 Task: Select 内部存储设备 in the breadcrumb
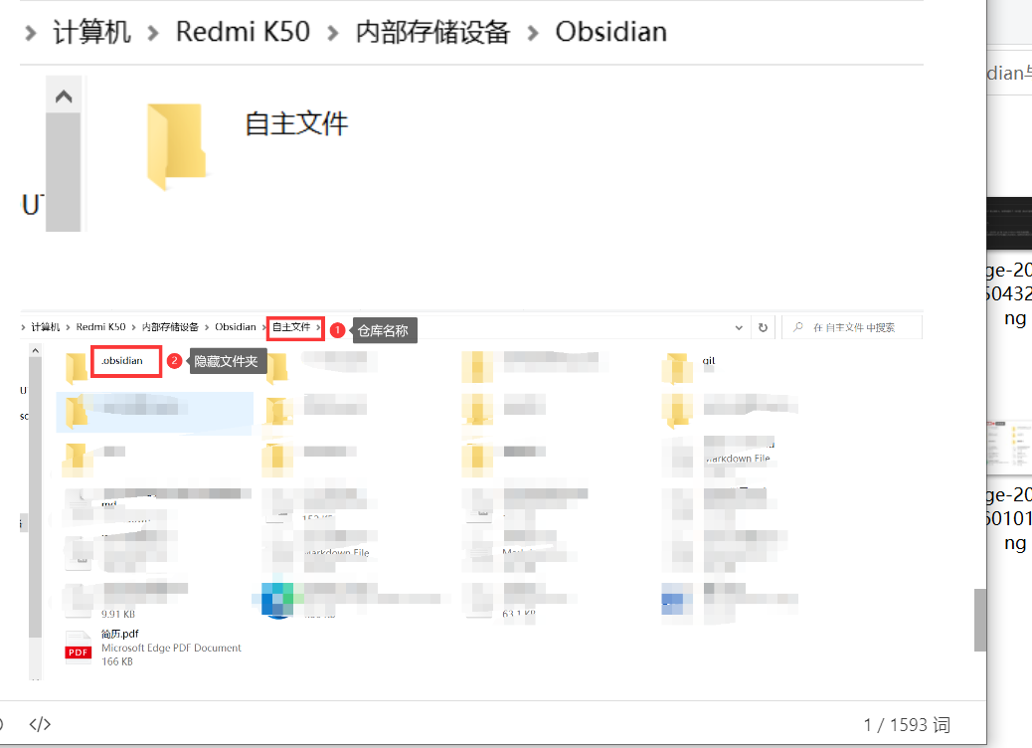pyautogui.click(x=432, y=31)
